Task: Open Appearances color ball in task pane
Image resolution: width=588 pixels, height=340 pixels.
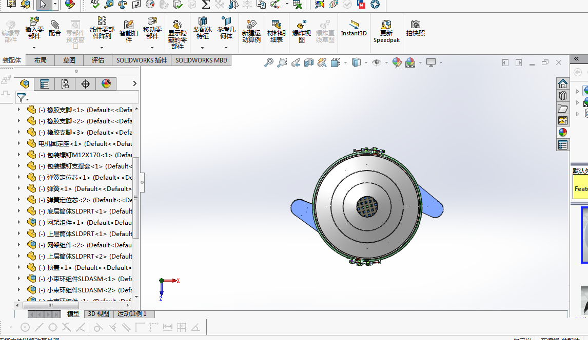Action: 562,133
